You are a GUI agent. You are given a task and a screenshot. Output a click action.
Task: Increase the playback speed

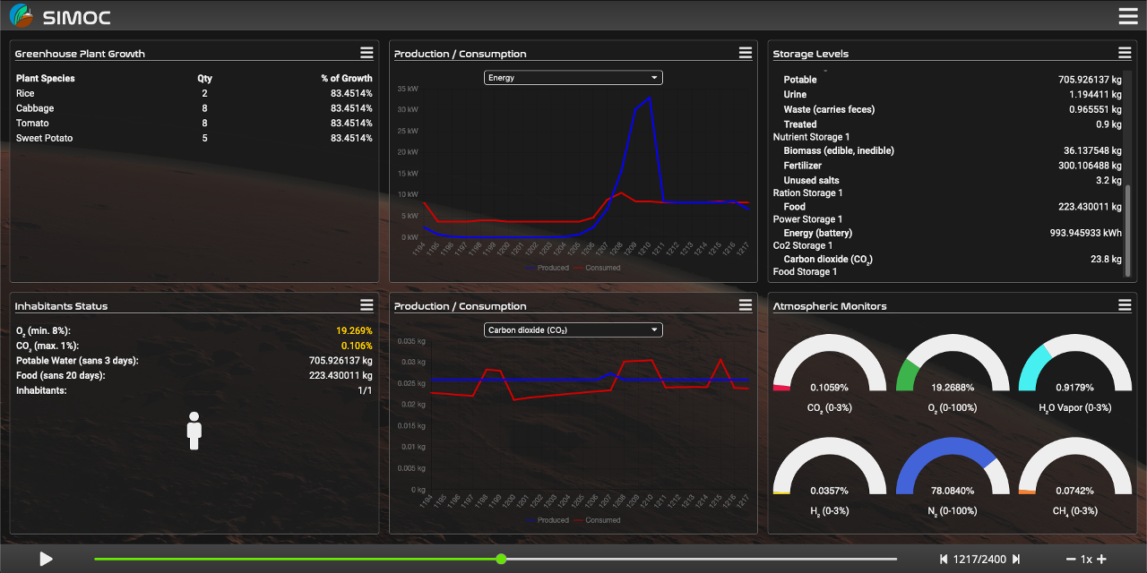coord(1102,560)
